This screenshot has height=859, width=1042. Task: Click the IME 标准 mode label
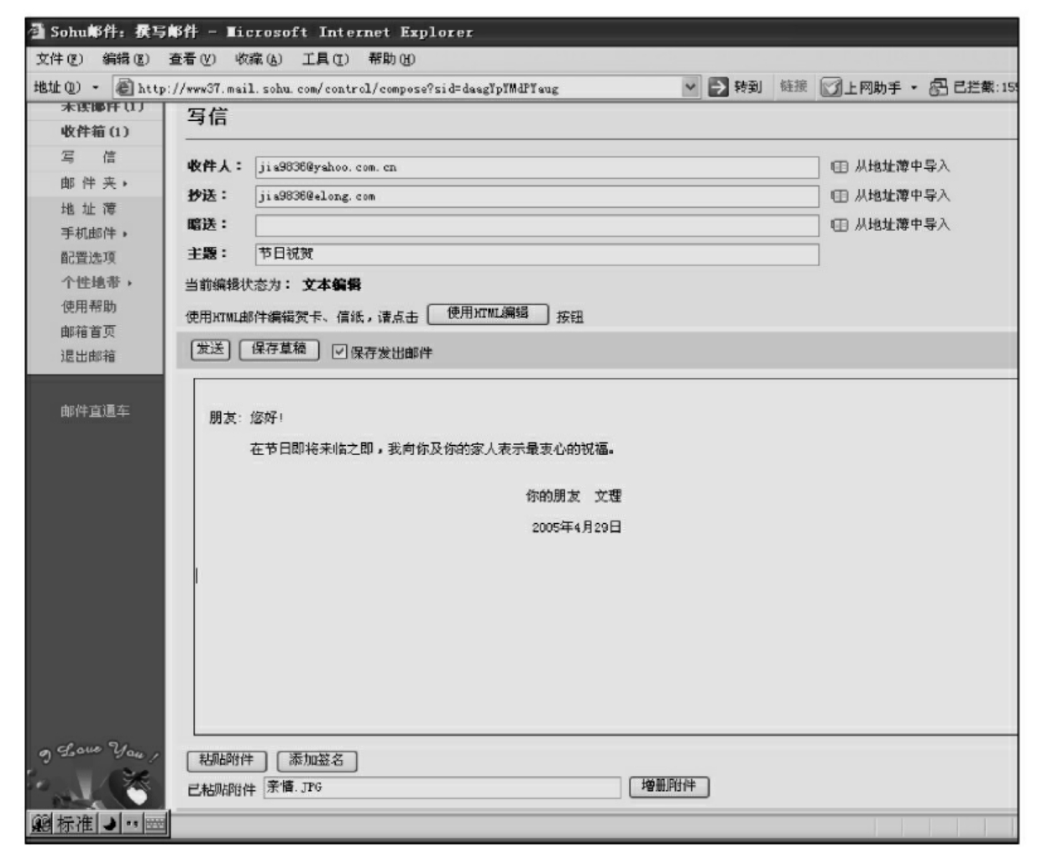(76, 824)
